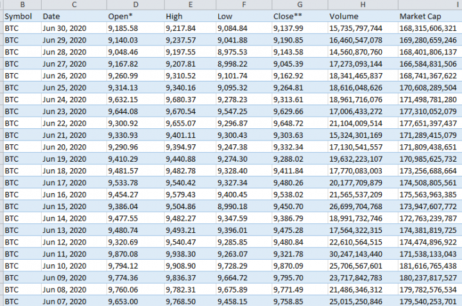Select market cap cell 168,741,367,622

430,76
